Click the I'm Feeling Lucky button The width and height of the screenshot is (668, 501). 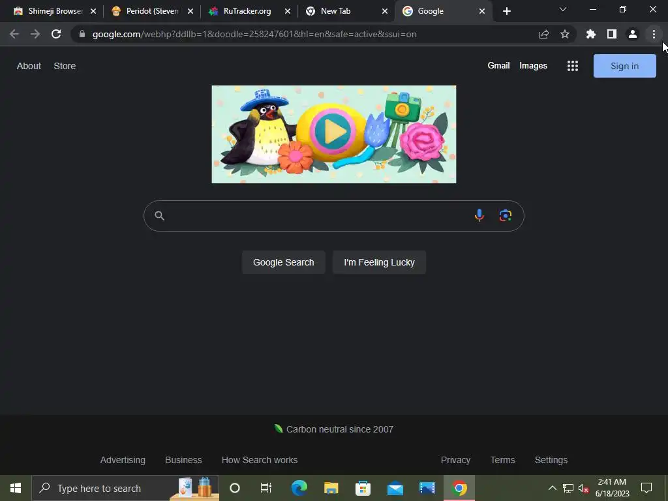coord(379,262)
